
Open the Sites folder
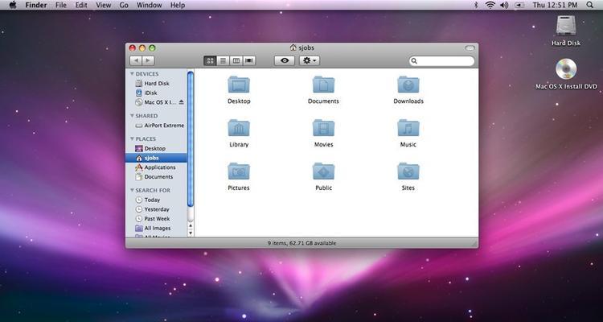pos(408,171)
